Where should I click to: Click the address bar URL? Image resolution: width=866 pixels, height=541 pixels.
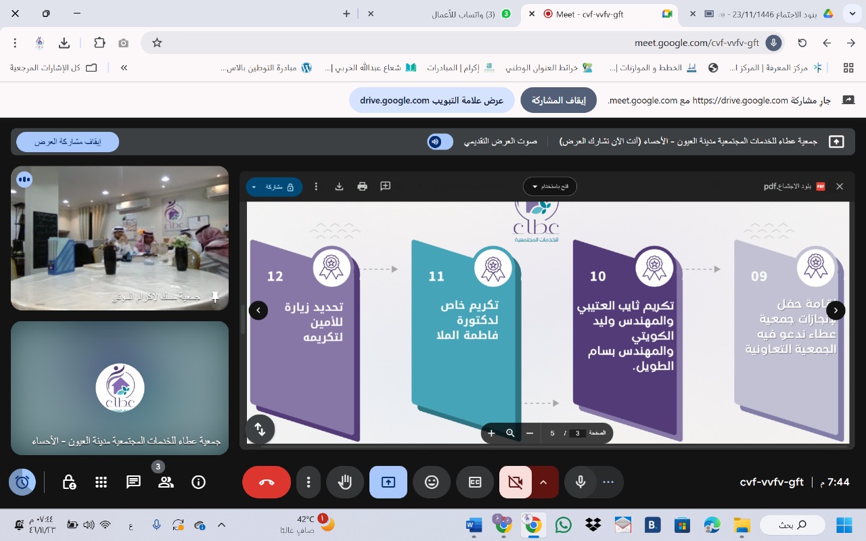pyautogui.click(x=697, y=43)
